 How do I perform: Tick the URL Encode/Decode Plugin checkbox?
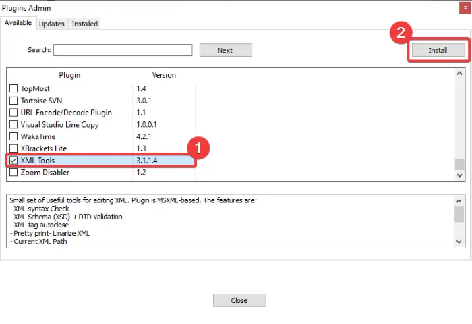point(13,113)
